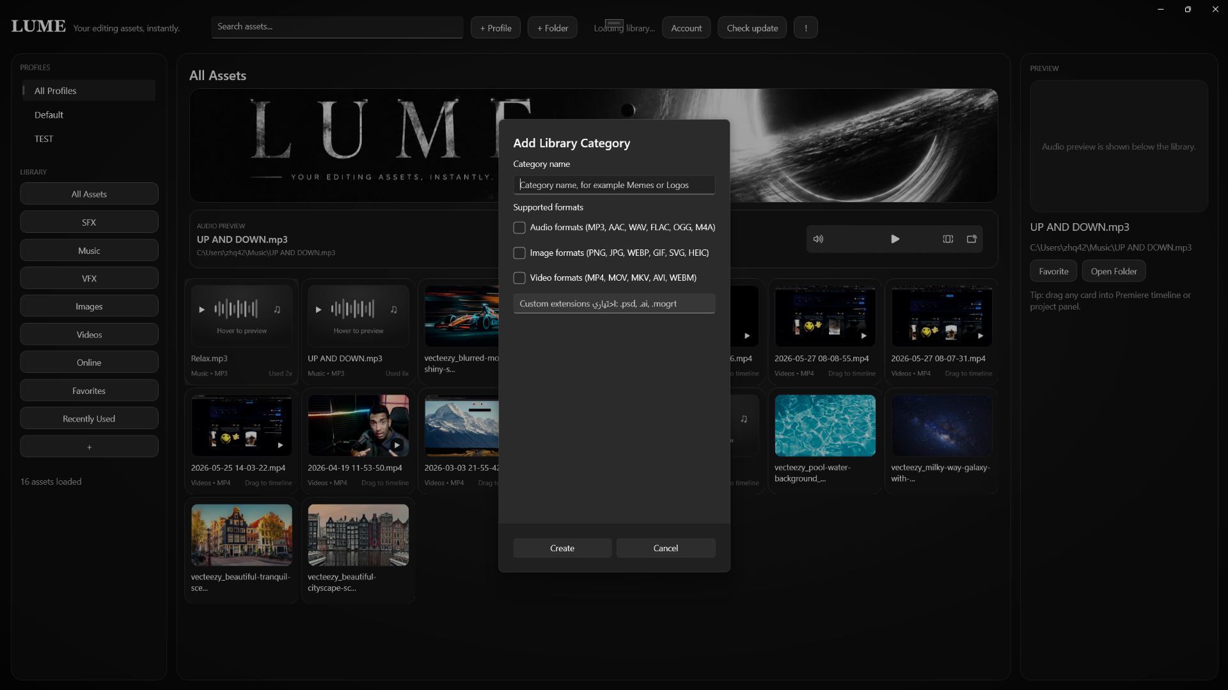Image resolution: width=1228 pixels, height=690 pixels.
Task: Click "UP AND DOWN.mp3" title in preview panel
Action: coord(1080,227)
